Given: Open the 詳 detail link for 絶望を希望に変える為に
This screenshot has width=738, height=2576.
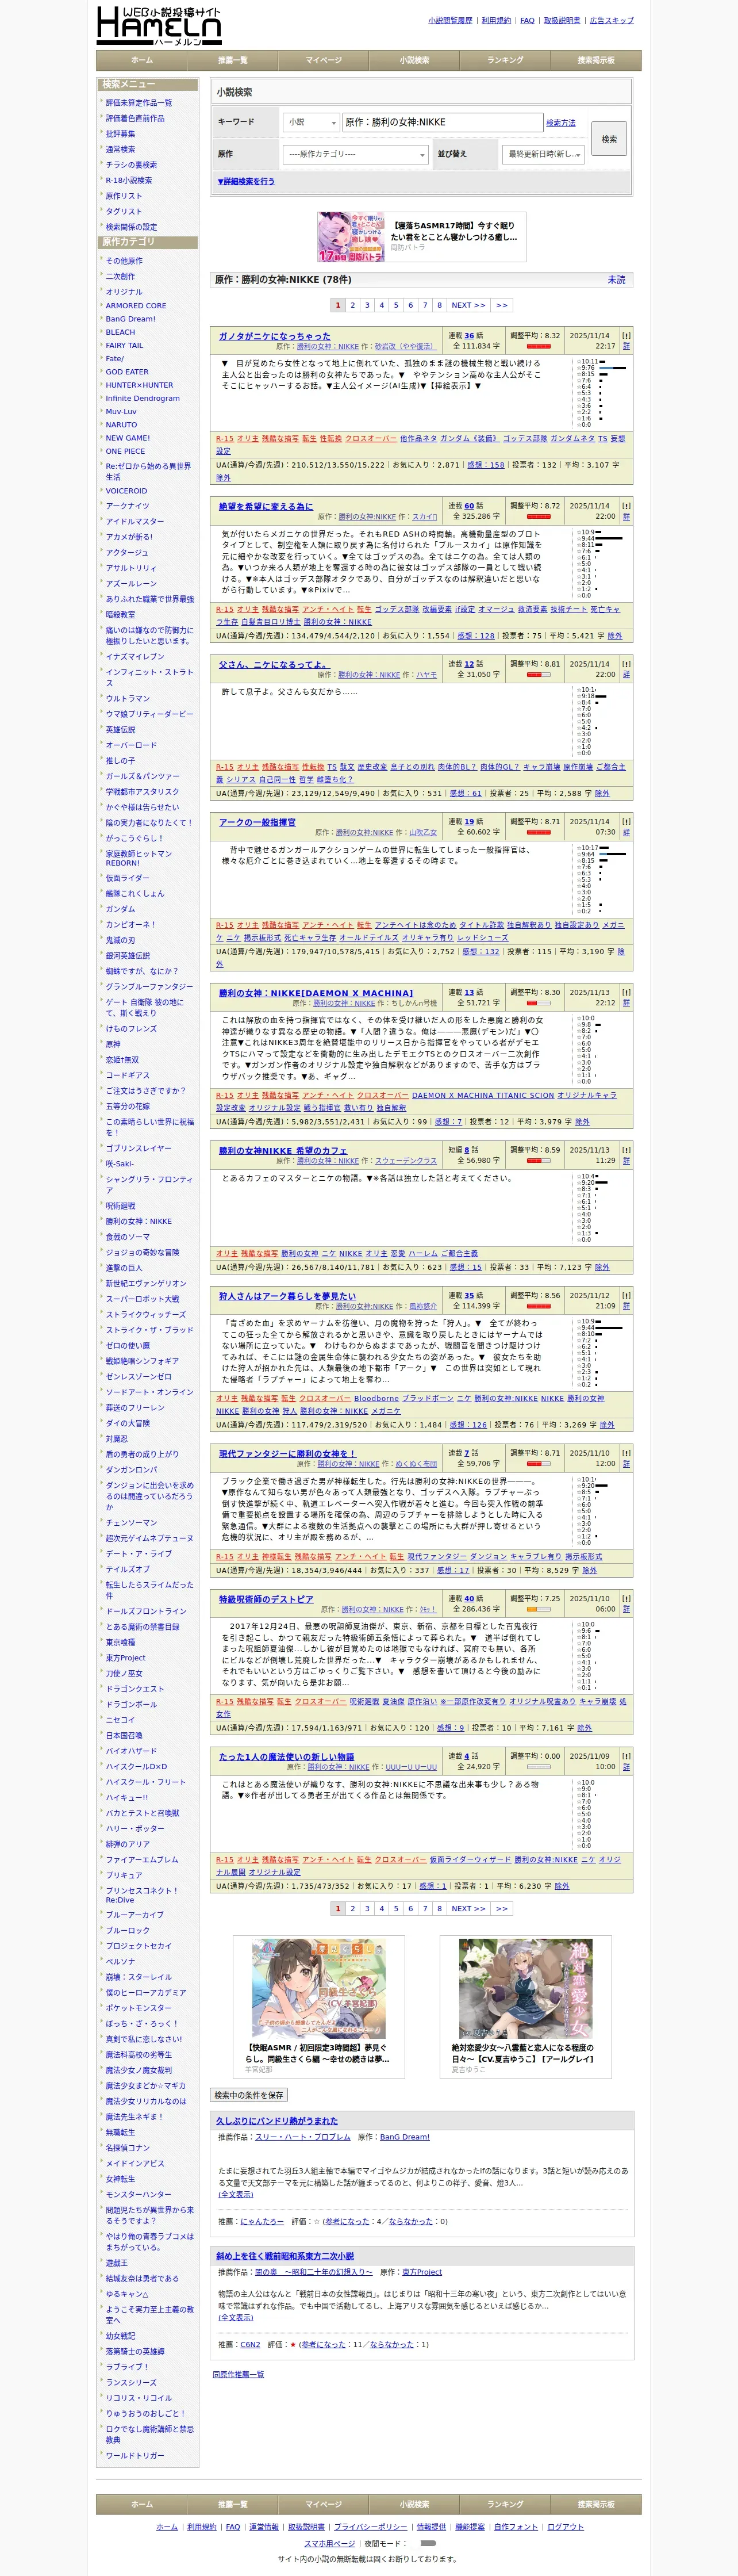Looking at the screenshot, I should (626, 517).
